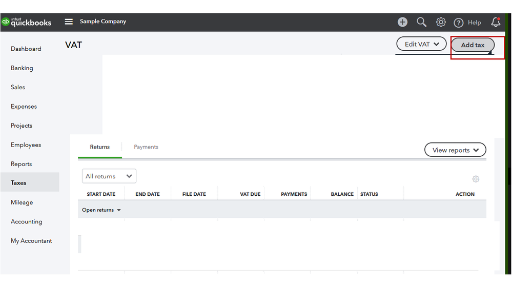
Task: Sort by STATUS column header
Action: [x=370, y=194]
